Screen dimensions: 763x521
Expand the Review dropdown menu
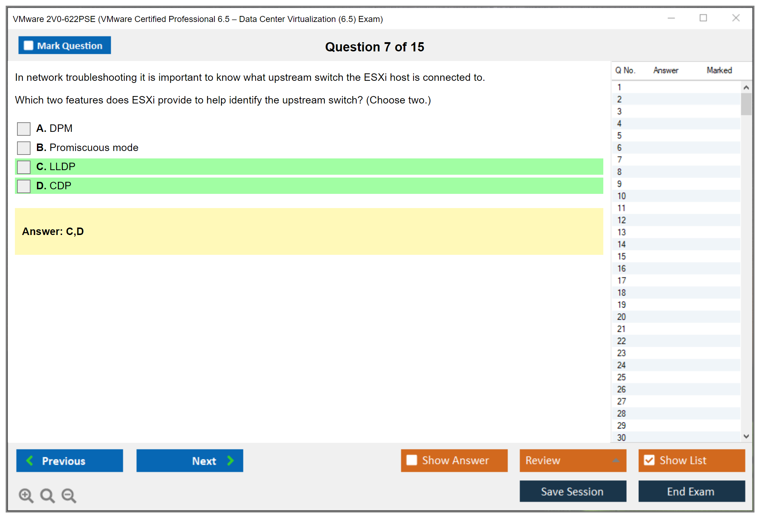616,460
